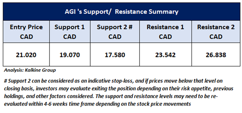Select the Resistance 1 value 23.542

point(165,55)
